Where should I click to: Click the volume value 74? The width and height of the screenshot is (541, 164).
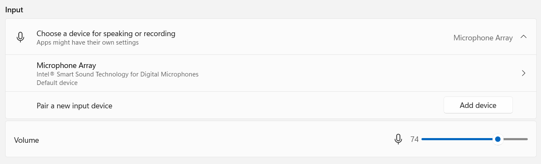[414, 139]
